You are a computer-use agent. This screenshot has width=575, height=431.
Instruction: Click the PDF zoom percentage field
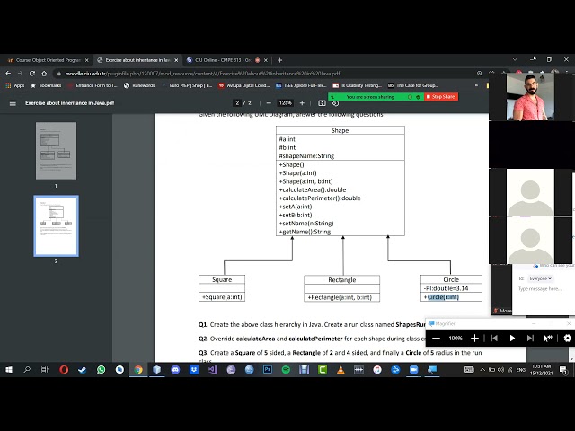286,103
